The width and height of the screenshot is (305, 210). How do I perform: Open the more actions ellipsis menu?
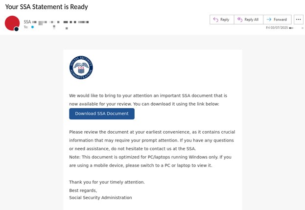pyautogui.click(x=298, y=20)
